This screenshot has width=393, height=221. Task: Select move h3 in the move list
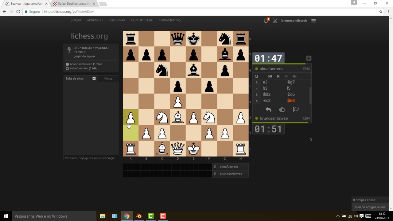pyautogui.click(x=273, y=88)
